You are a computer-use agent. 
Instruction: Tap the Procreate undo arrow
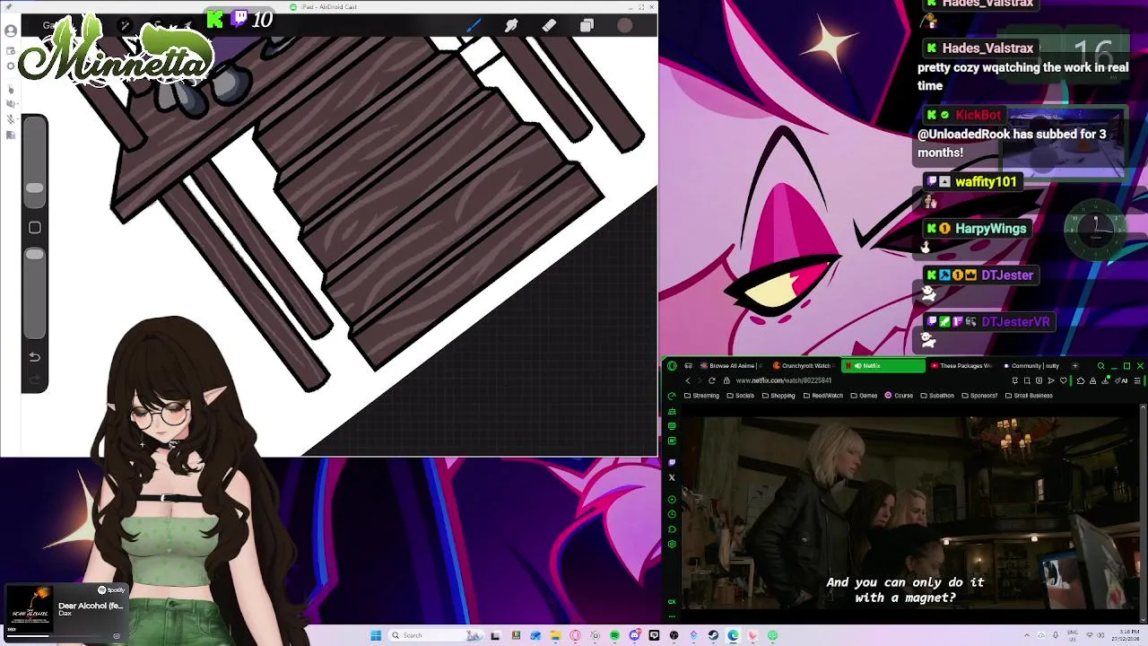point(34,357)
